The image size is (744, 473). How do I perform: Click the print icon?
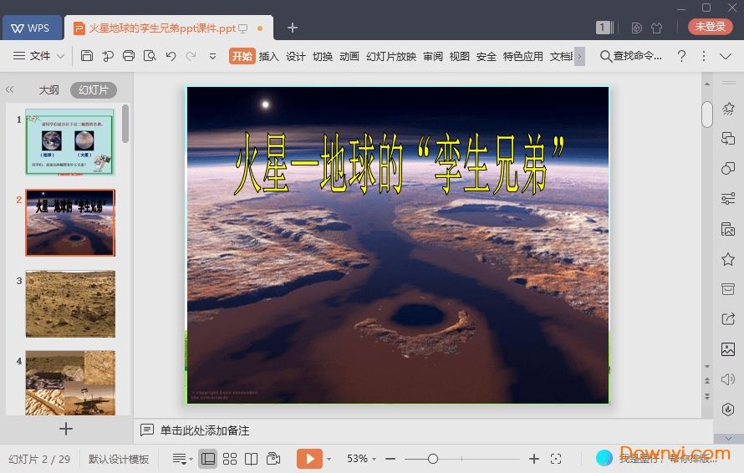point(129,56)
